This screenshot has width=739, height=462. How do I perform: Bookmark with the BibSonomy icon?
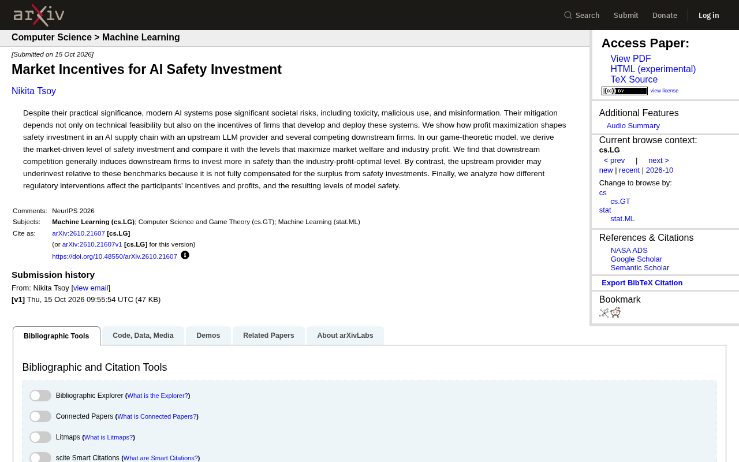pos(604,313)
